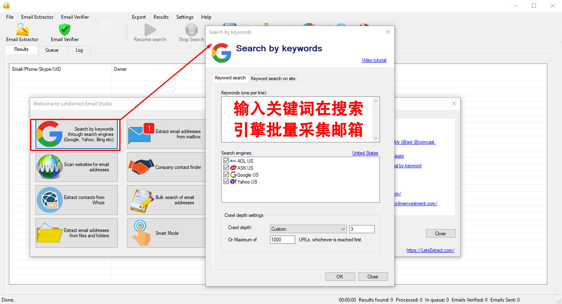Choose Extract contacts from Whois
This screenshot has height=304, width=562.
[x=77, y=200]
